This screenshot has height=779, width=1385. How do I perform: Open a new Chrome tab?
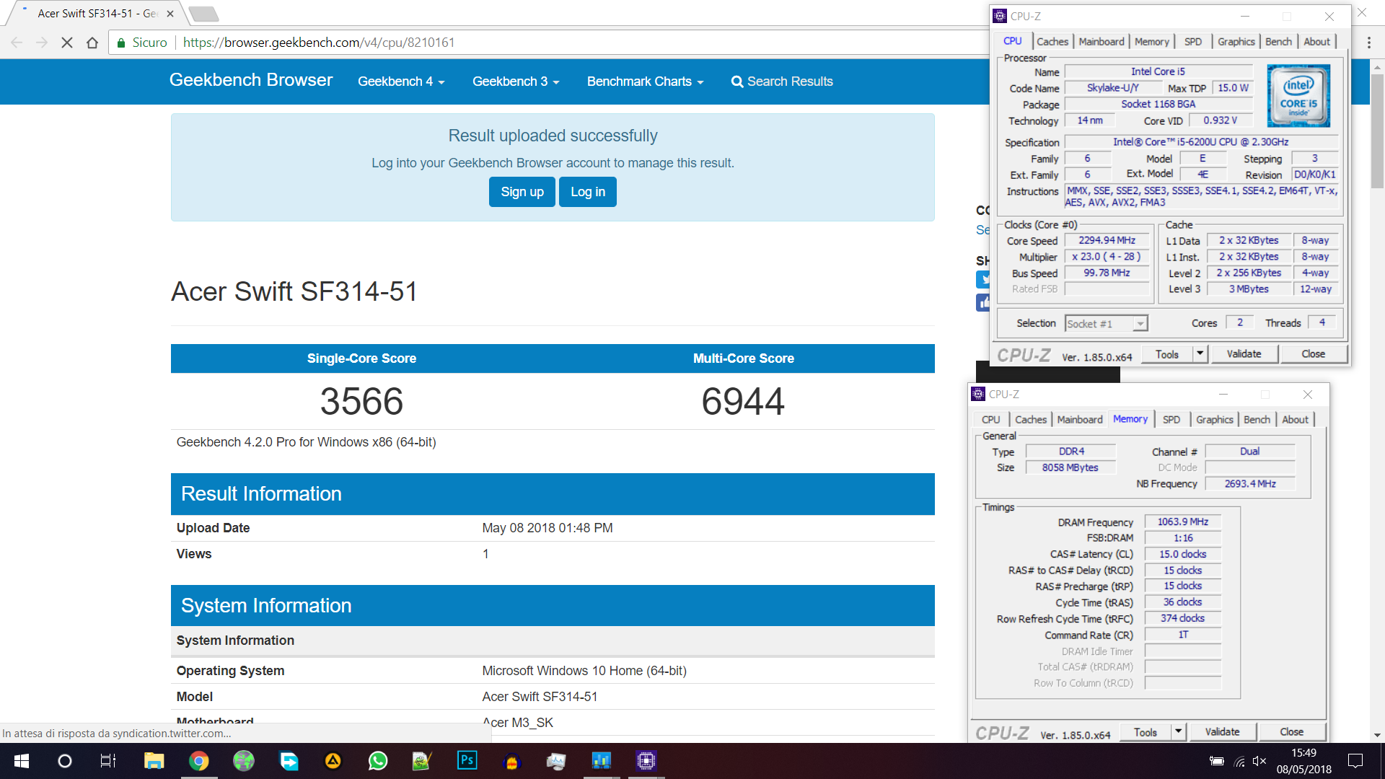point(204,14)
